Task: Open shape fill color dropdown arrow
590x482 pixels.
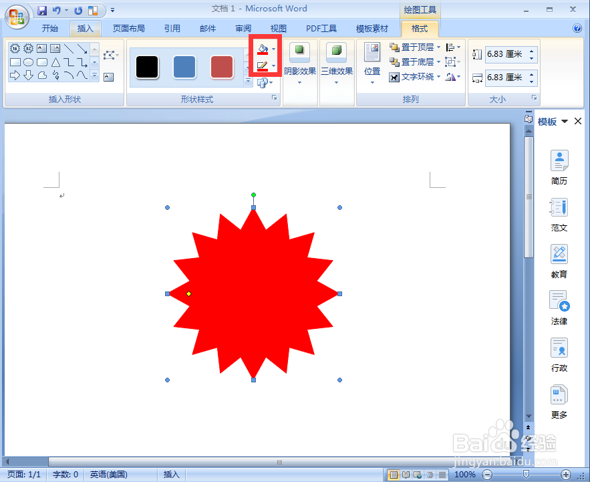Action: 273,49
